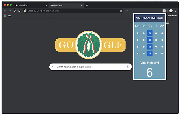Close the Estensioni tab
188x117 pixels.
(x=46, y=5)
